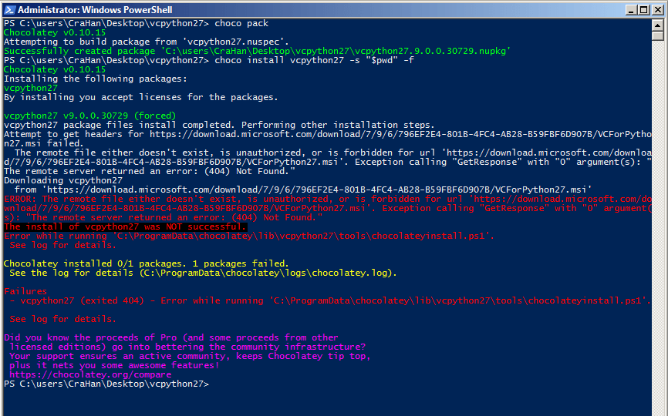
Task: Click 'Installing the following packages:' line
Action: 96,79
